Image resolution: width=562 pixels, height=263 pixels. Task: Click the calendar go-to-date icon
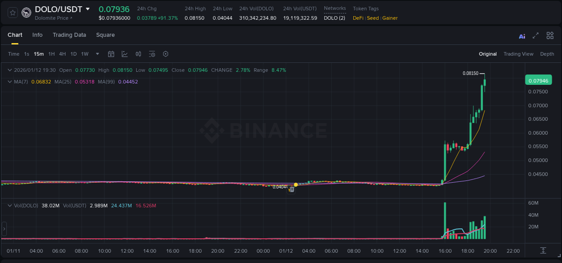(x=111, y=54)
